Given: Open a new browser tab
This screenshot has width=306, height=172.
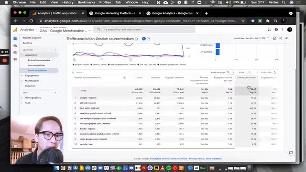Looking at the screenshot, I should click(x=206, y=13).
